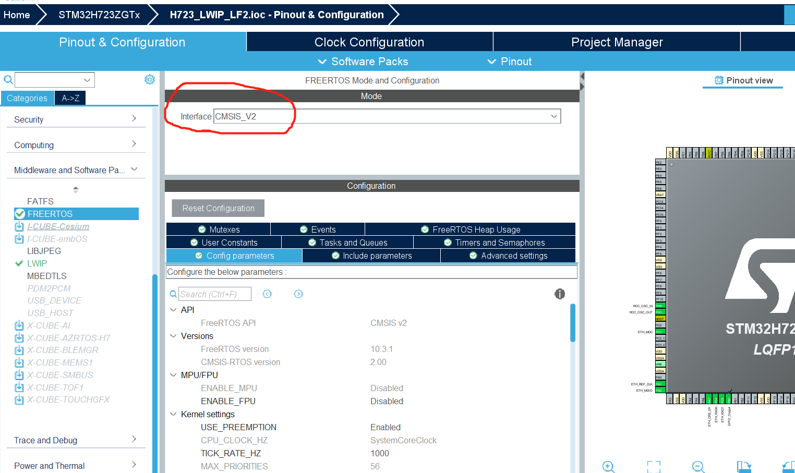The width and height of the screenshot is (795, 473).
Task: Click the zoom in icon below pinout
Action: [x=608, y=466]
